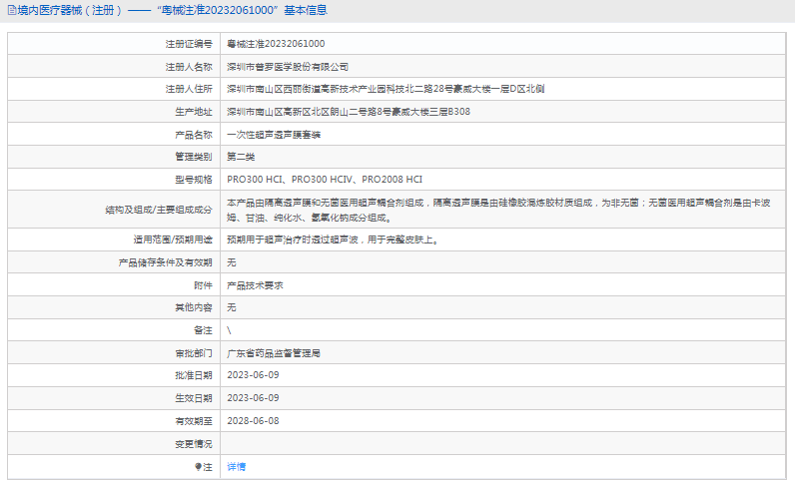Click the 无 value in 其他内容 row
The image size is (795, 484).
pos(232,307)
